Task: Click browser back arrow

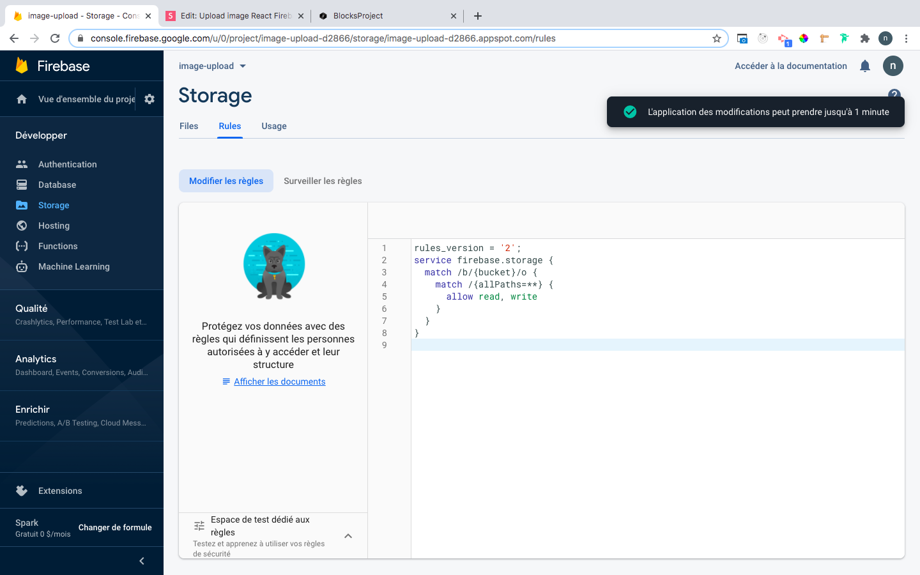Action: (14, 38)
